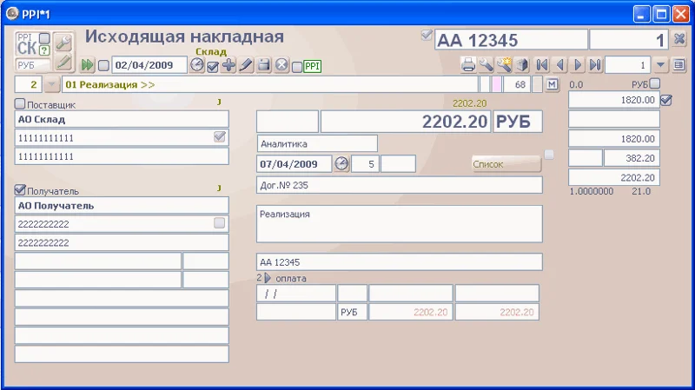The image size is (695, 390).
Task: Click the printer icon
Action: 468,65
